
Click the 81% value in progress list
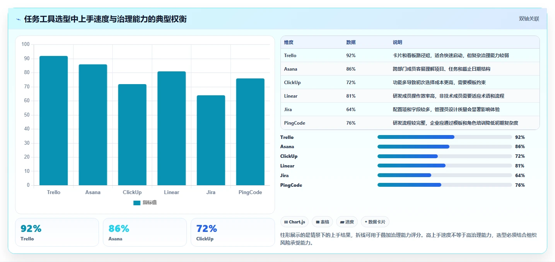click(x=520, y=166)
